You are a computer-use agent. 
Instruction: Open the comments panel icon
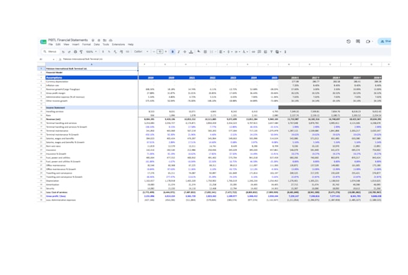click(358, 41)
